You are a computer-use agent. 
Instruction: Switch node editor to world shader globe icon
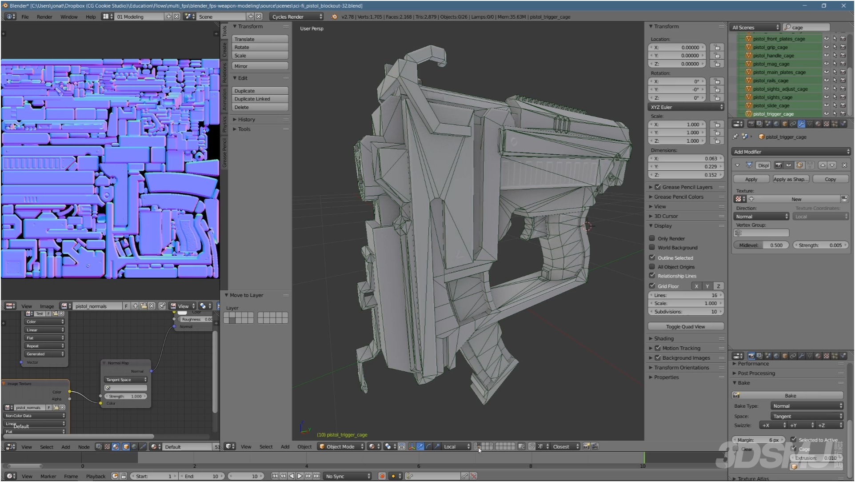click(x=134, y=447)
